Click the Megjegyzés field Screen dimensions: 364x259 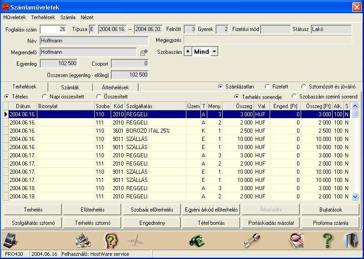point(268,40)
